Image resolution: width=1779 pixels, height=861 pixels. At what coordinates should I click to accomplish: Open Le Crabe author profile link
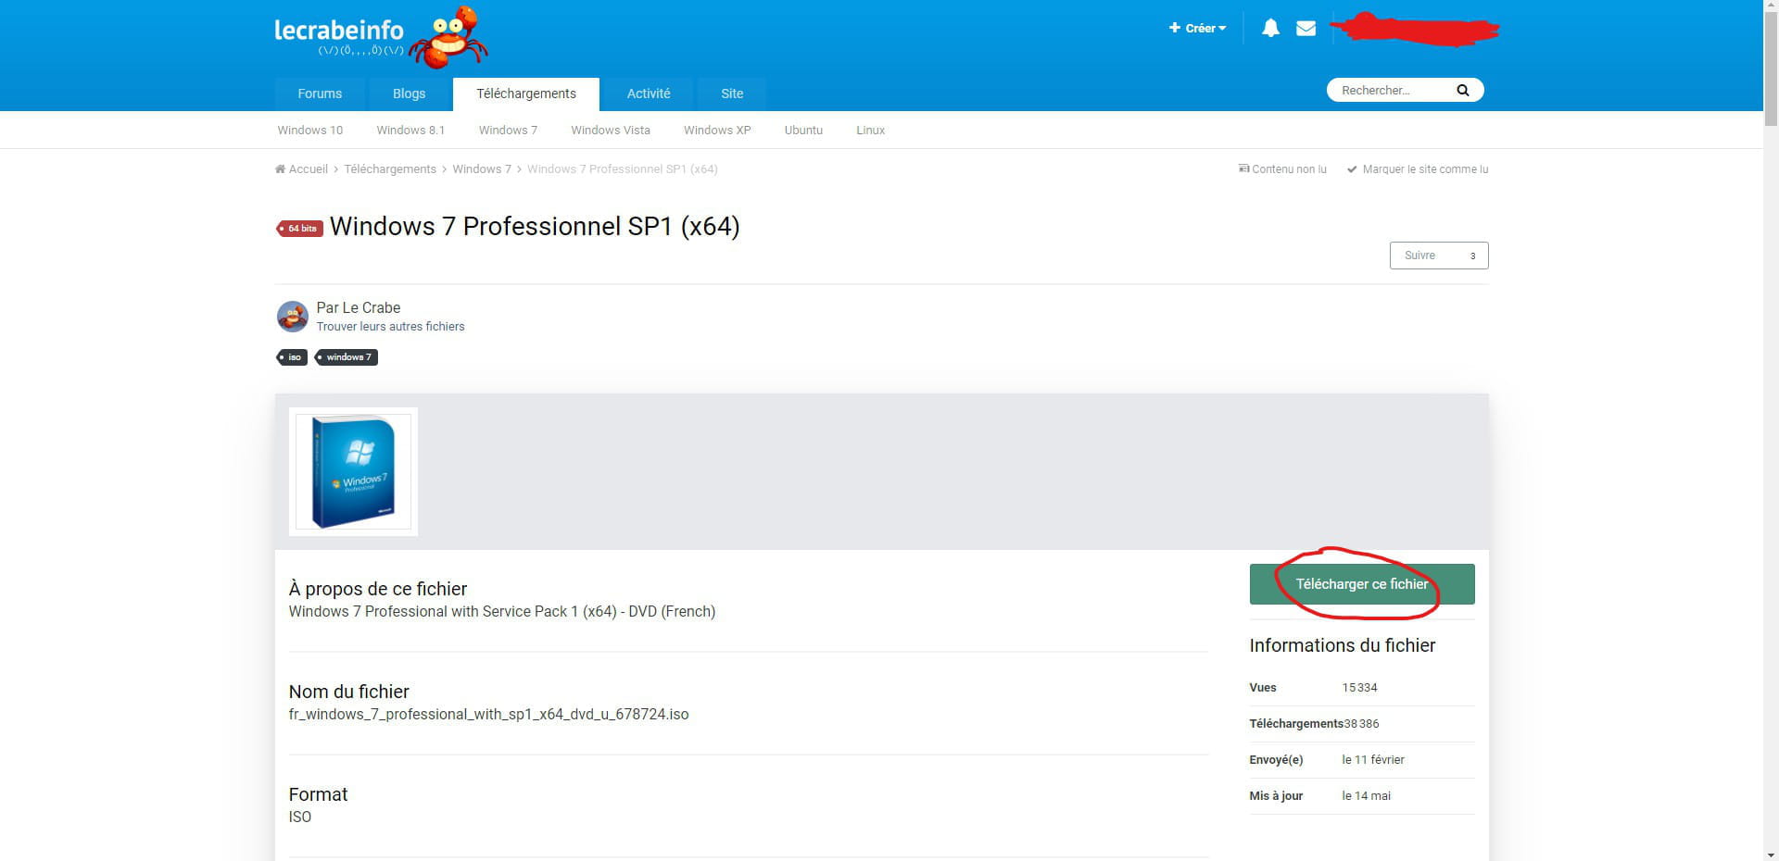(371, 307)
